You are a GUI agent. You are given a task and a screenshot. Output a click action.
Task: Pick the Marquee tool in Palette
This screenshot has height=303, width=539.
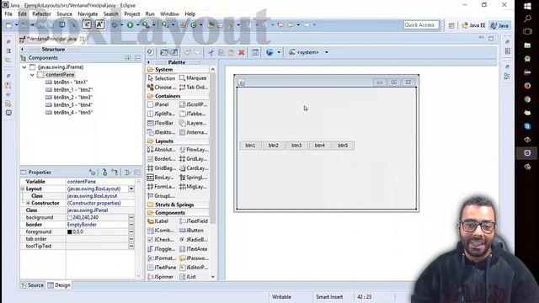[193, 78]
